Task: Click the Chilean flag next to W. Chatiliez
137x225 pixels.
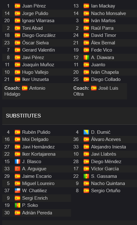Action: point(18,191)
